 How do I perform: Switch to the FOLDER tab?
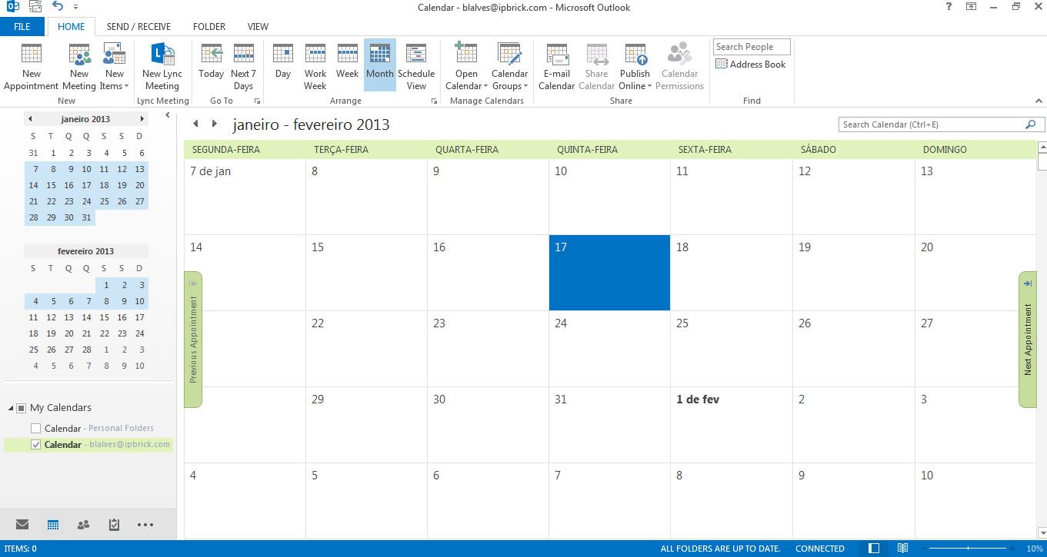tap(209, 27)
